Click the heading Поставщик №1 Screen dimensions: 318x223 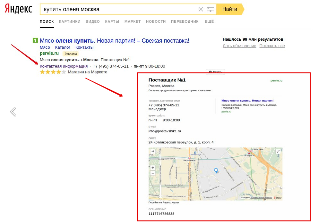point(167,80)
